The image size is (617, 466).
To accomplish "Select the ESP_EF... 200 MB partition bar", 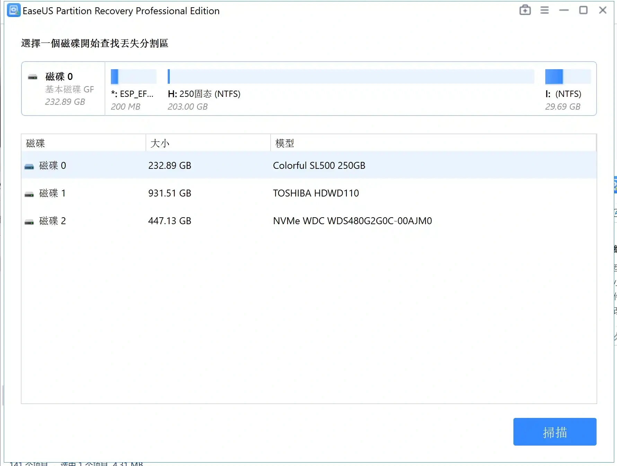I will pos(134,76).
